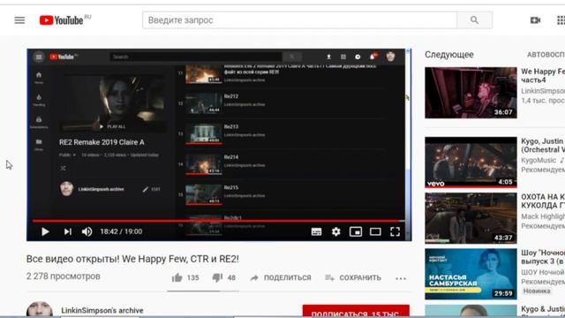Toggle theater mode in the player

coord(375,231)
